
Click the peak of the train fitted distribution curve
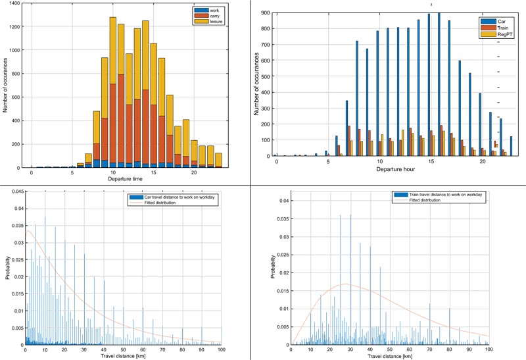(x=347, y=284)
